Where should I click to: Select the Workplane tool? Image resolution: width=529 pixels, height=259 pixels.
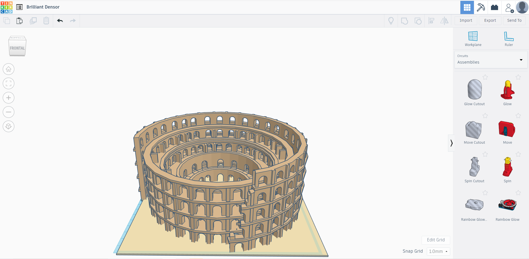point(473,39)
